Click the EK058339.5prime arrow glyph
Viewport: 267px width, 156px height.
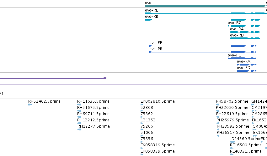pos(142,154)
